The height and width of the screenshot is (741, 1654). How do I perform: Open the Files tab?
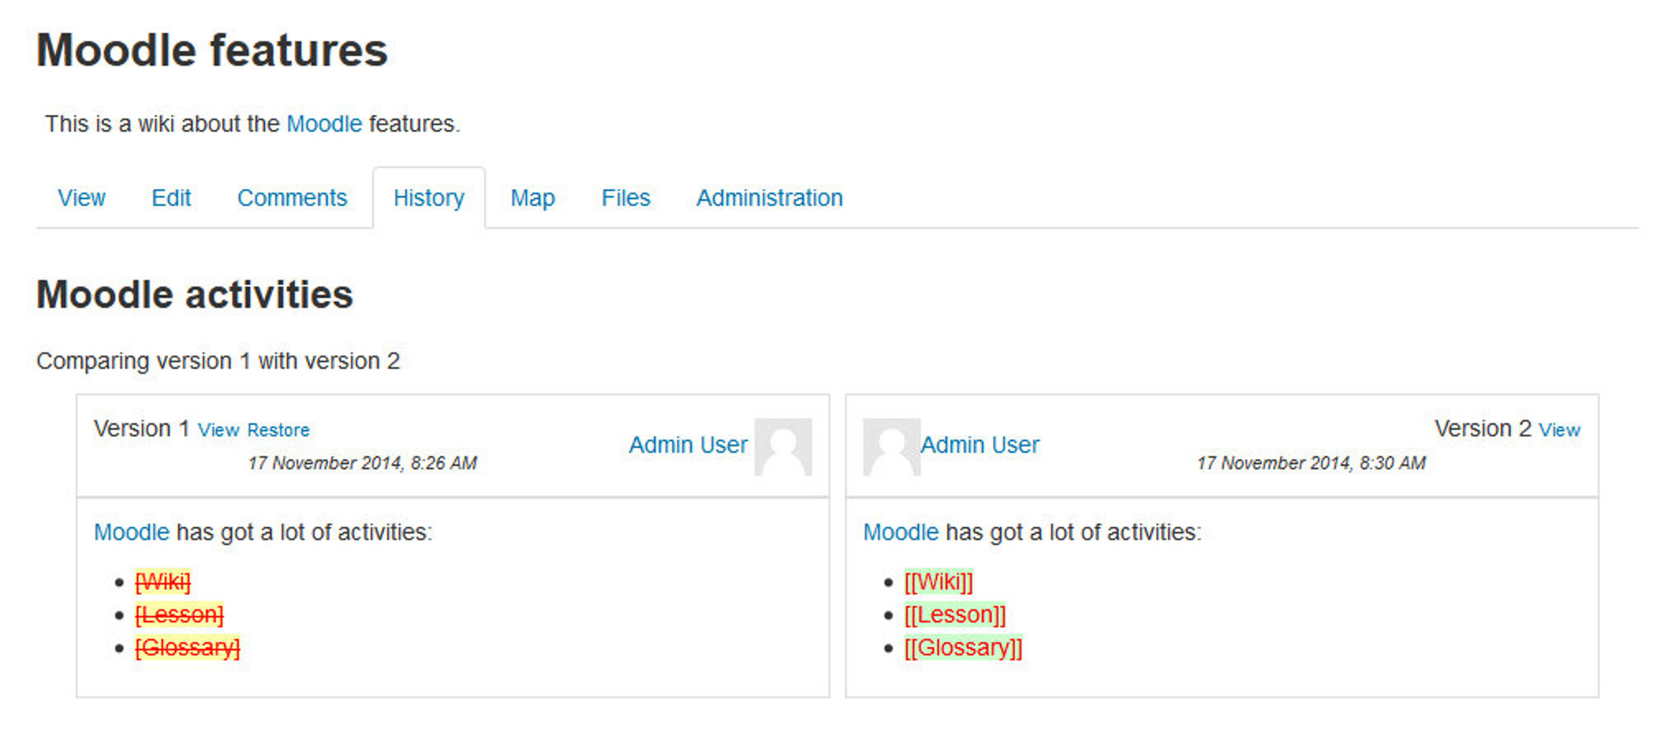tap(625, 198)
